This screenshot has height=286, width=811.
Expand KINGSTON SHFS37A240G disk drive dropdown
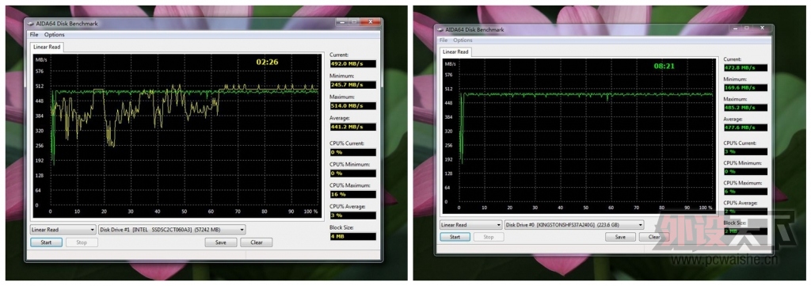[x=574, y=224]
